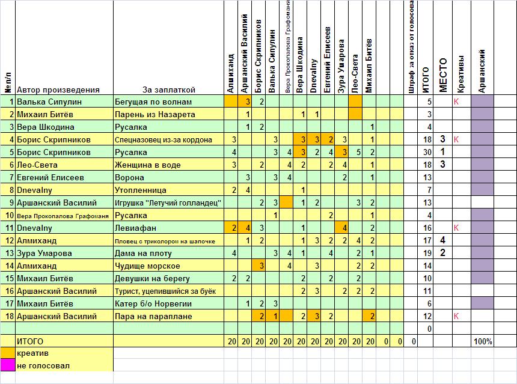Click place '4' in the row 12 Алмиханд МЕСТО cell
This screenshot has width=517, height=384.
coord(443,240)
